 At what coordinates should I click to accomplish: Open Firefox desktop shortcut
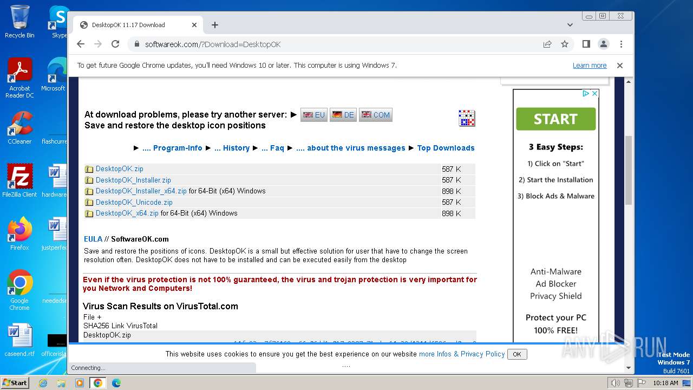tap(19, 234)
